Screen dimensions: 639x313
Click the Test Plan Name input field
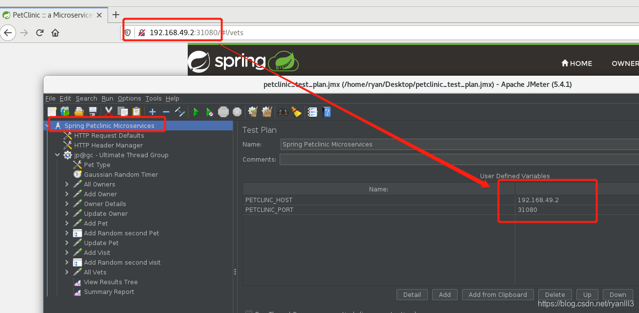tap(460, 144)
